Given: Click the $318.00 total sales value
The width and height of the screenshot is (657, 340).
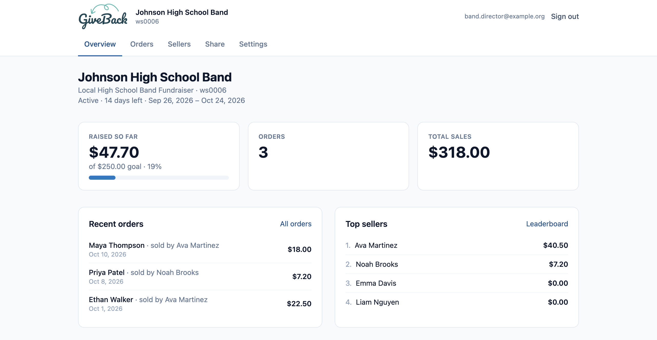Looking at the screenshot, I should pos(459,152).
